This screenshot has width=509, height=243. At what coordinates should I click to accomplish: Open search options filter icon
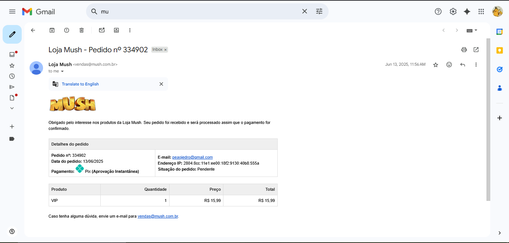(319, 12)
